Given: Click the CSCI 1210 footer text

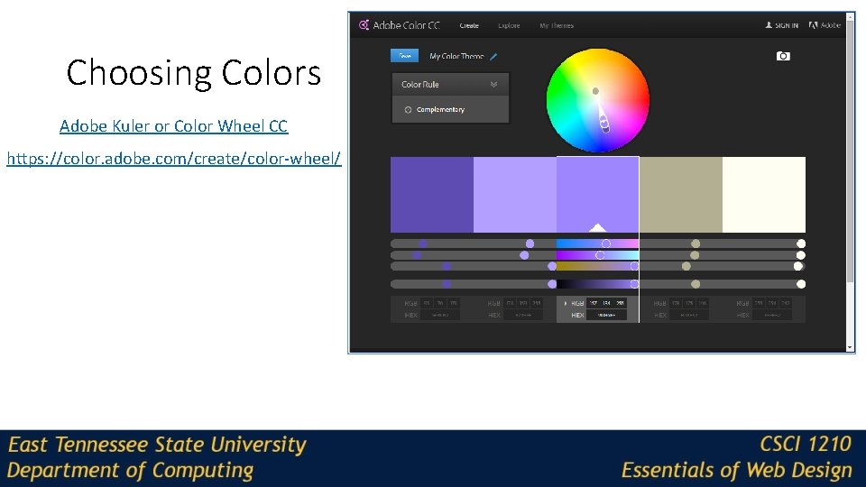Looking at the screenshot, I should (806, 444).
